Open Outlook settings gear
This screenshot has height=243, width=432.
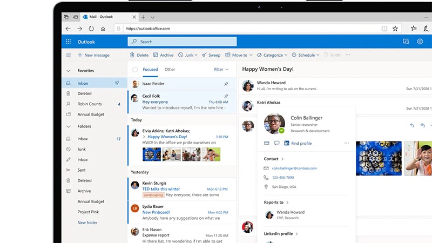(420, 42)
